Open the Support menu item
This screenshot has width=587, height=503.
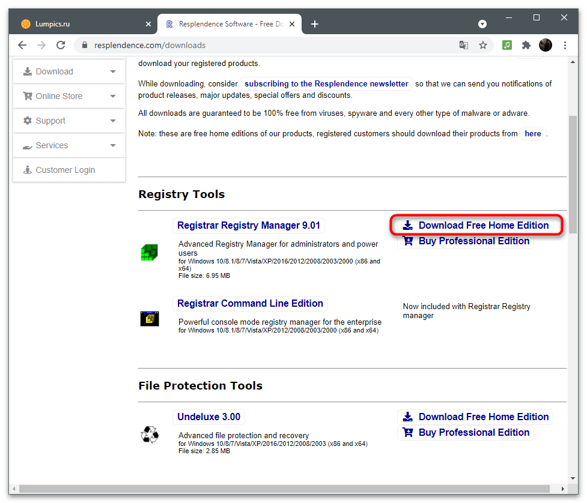click(69, 121)
